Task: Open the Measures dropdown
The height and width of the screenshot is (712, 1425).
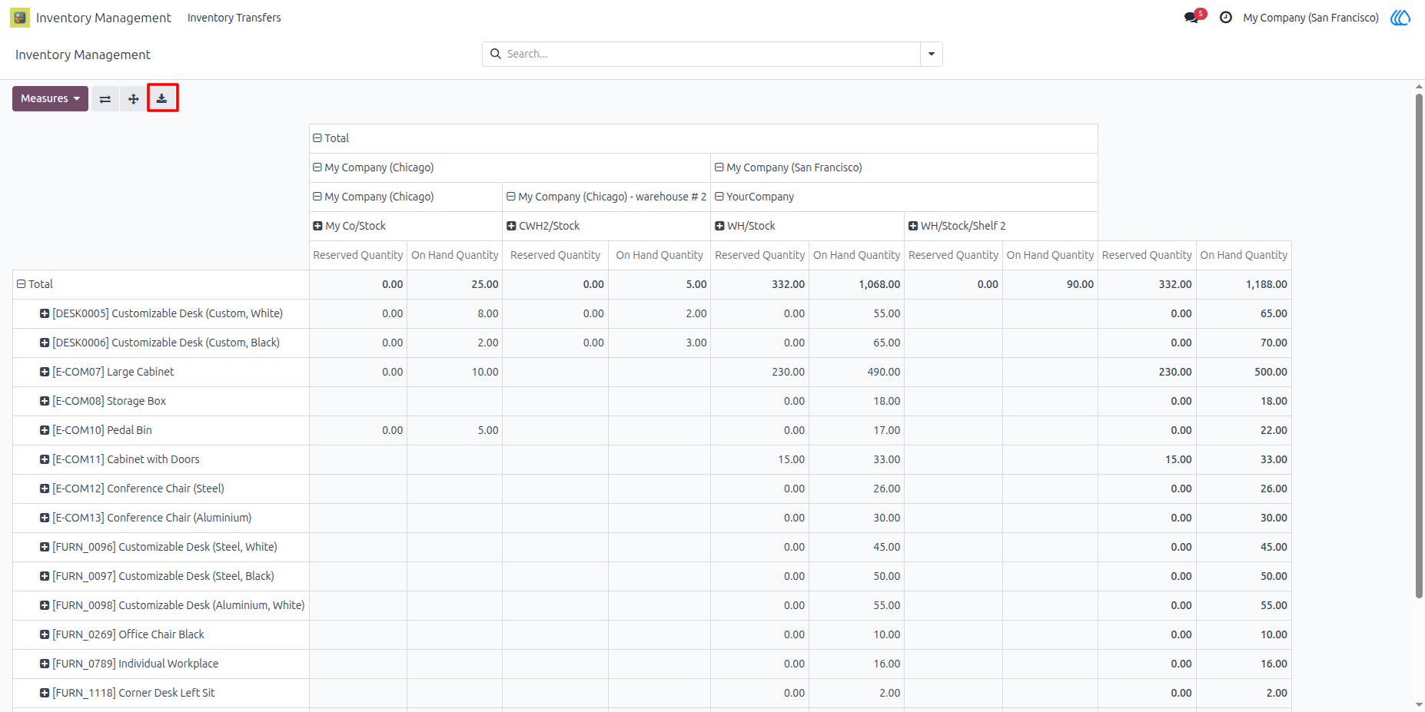Action: point(50,98)
